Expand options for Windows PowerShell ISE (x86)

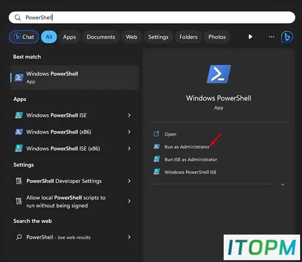(x=129, y=148)
